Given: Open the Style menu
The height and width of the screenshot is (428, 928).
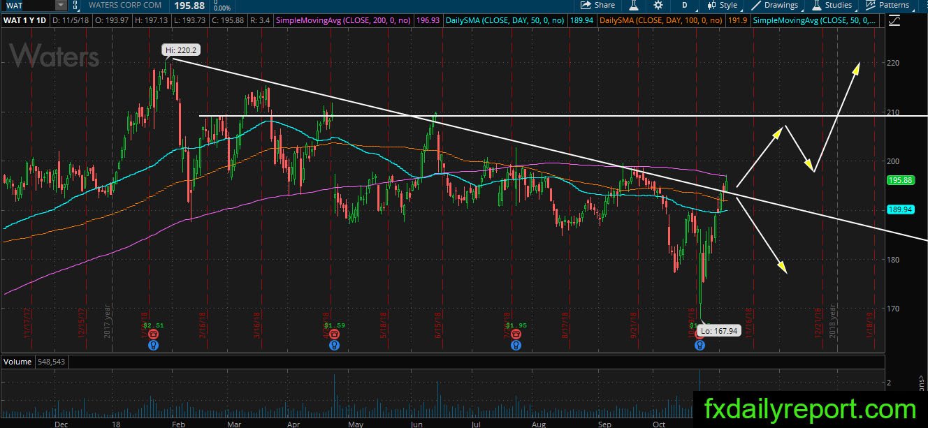Looking at the screenshot, I should coord(722,5).
